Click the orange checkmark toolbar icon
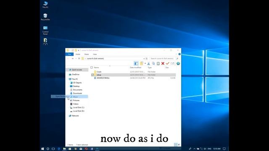Viewport: 269px width, 151px height. pos(168,63)
